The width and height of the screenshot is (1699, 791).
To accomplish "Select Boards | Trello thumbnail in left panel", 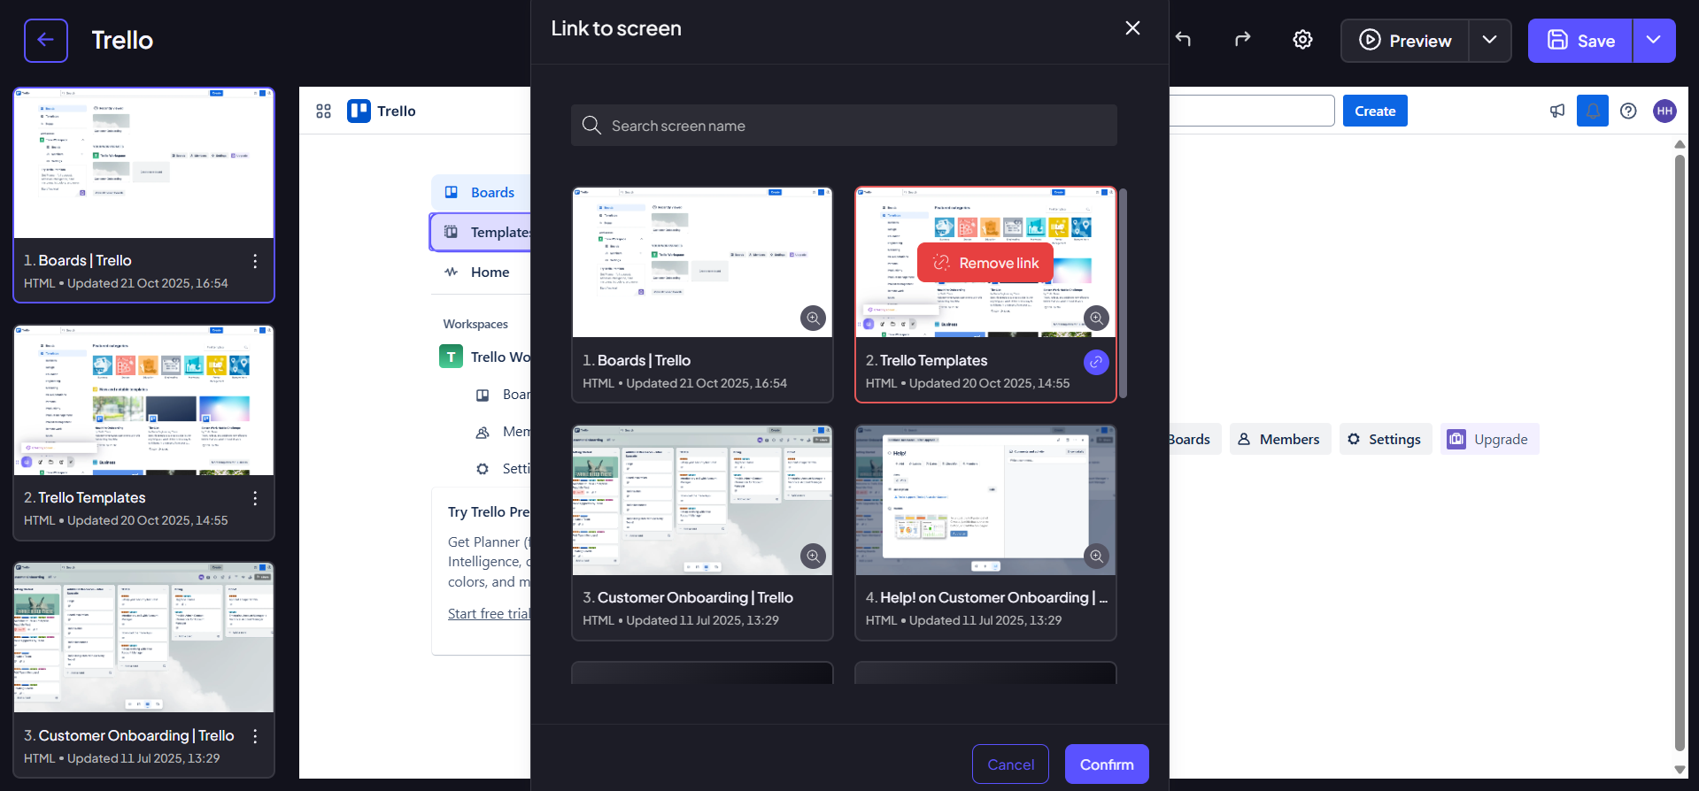I will tap(143, 164).
